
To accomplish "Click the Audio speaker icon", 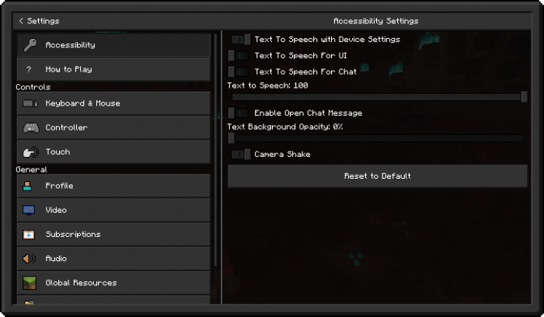I will pos(29,259).
